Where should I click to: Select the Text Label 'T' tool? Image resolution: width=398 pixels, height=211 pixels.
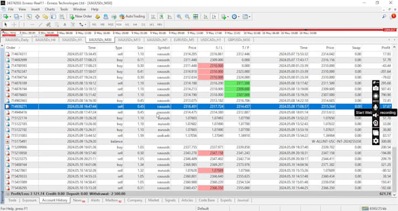(x=73, y=25)
